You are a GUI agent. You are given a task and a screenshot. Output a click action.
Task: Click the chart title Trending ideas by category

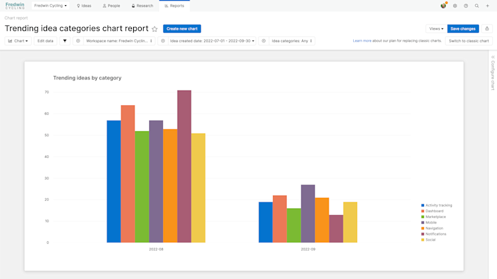pos(87,78)
